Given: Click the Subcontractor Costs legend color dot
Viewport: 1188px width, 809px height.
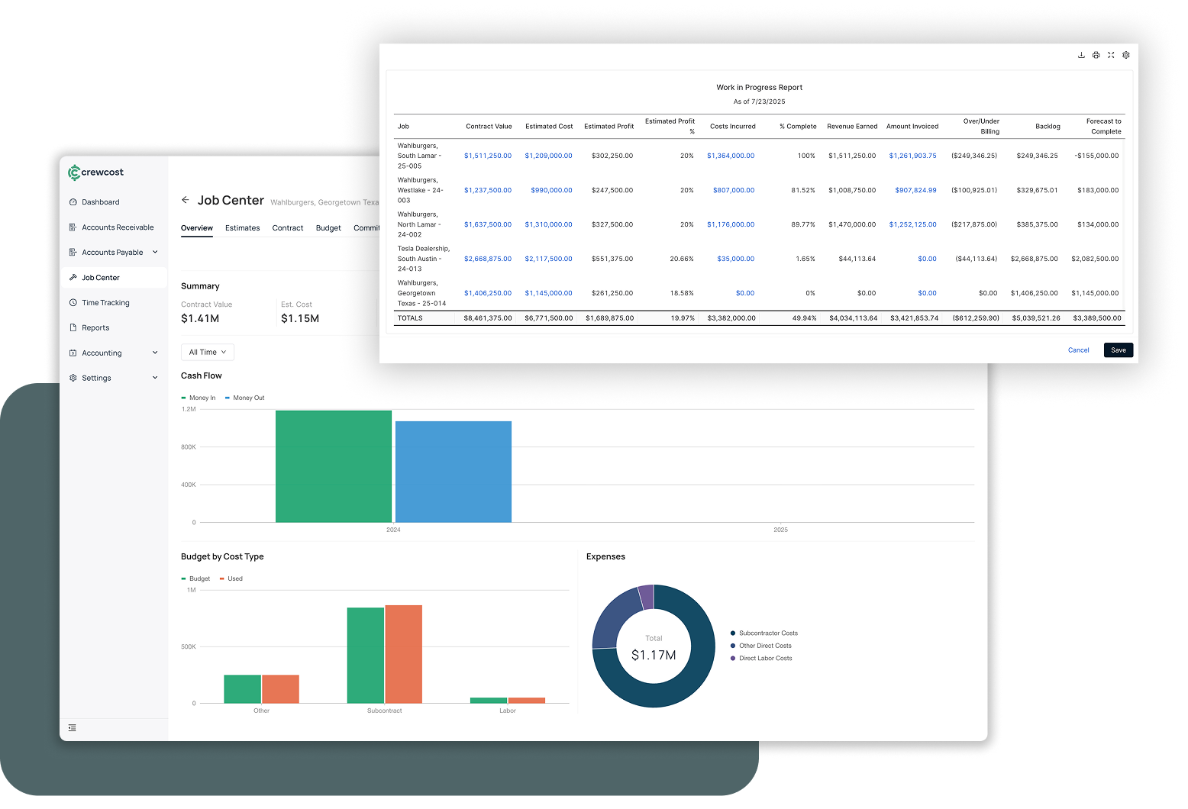Looking at the screenshot, I should [x=733, y=633].
